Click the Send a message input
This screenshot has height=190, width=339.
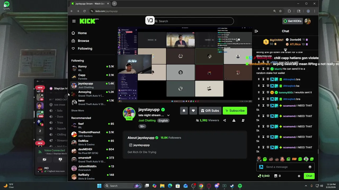(286, 167)
